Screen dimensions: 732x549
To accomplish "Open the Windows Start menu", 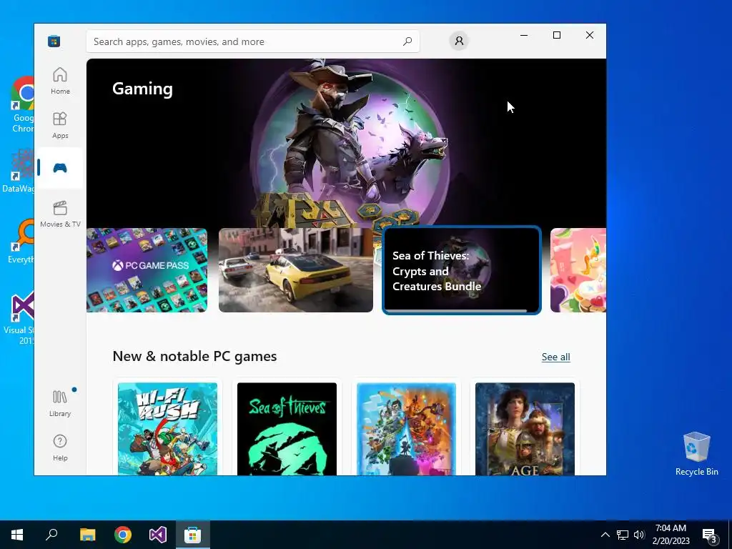I will click(x=17, y=535).
